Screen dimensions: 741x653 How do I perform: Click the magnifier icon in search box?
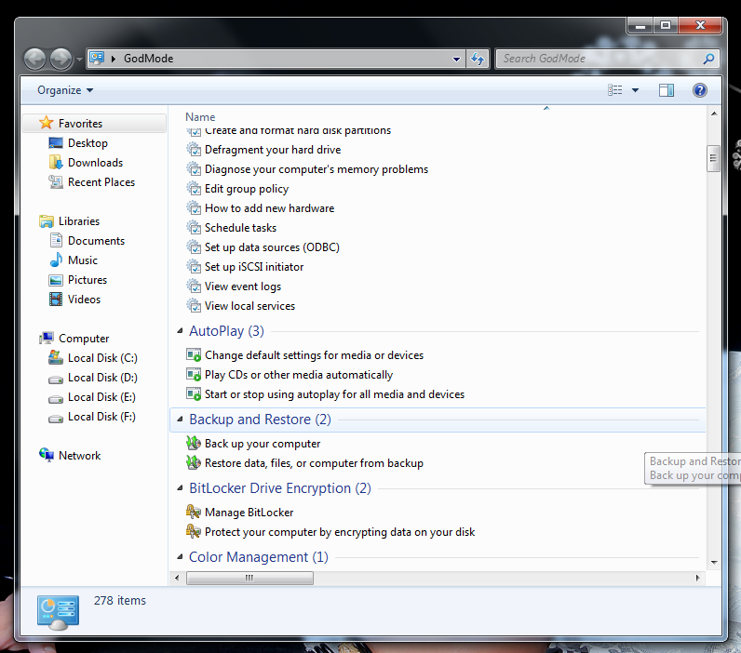(708, 59)
